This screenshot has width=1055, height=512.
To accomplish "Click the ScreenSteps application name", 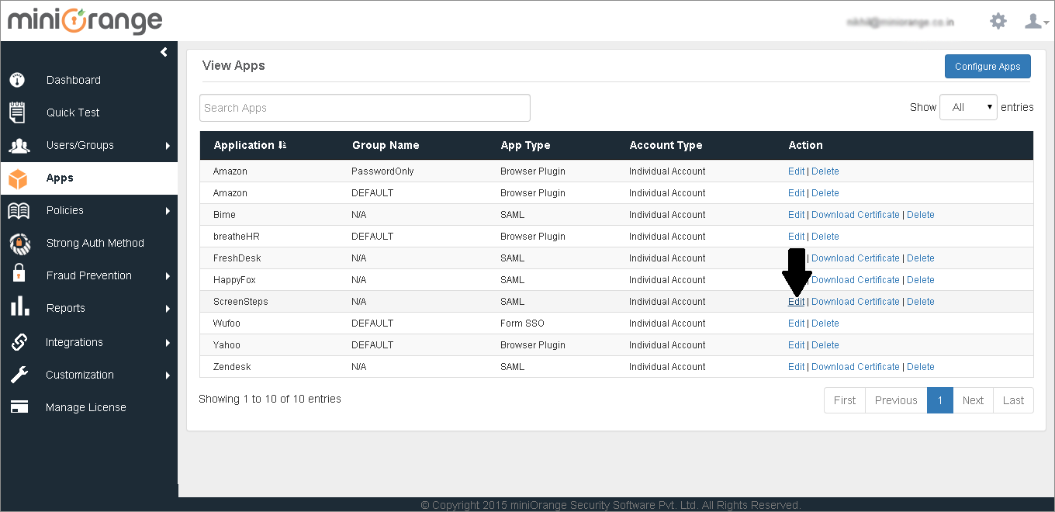I will coord(240,302).
